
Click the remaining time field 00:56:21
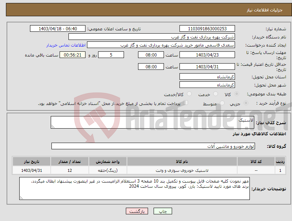pos(73,55)
